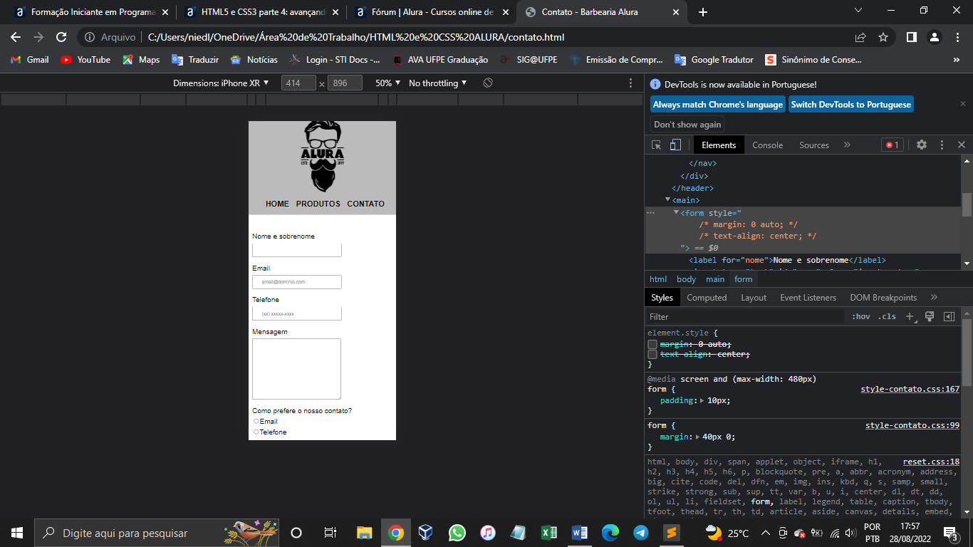Select the Telefone contact radio button
The image size is (973, 547).
(x=256, y=432)
